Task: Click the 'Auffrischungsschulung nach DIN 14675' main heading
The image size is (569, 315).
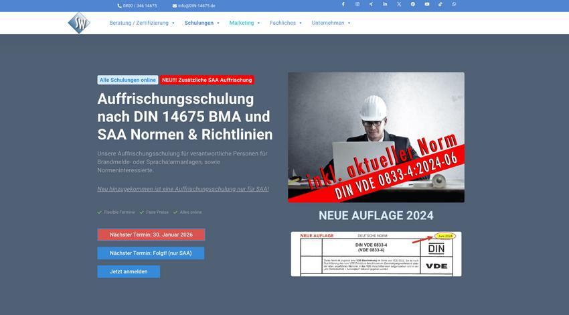Action: [185, 117]
